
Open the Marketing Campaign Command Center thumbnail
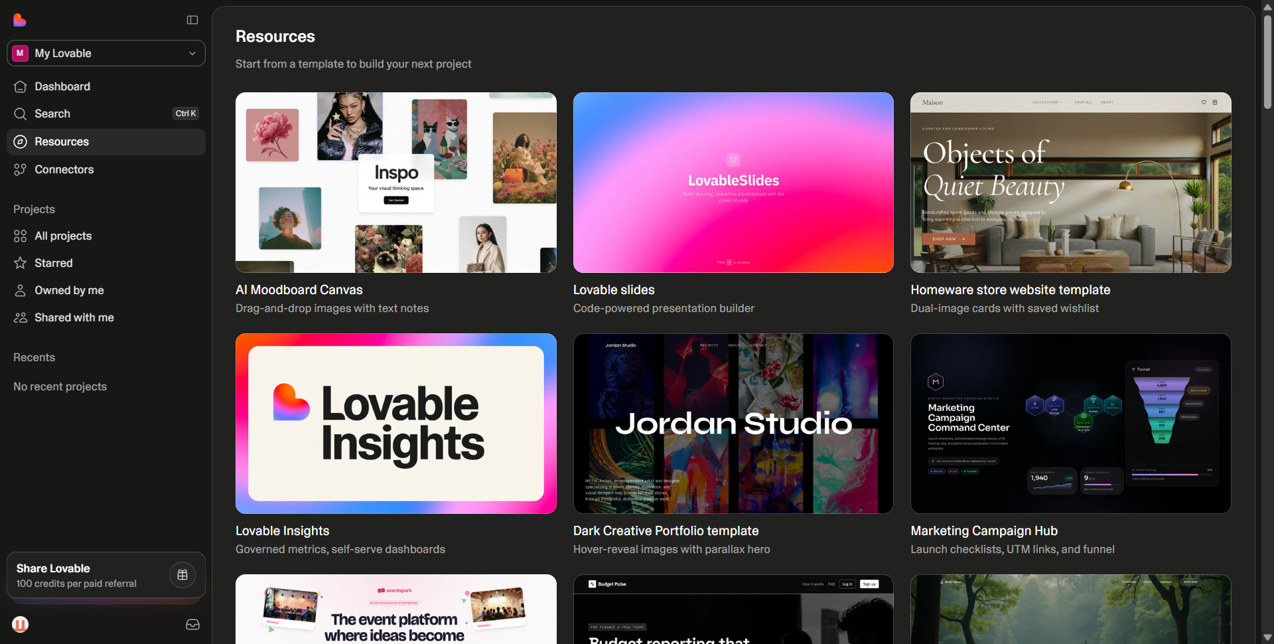coord(1071,424)
